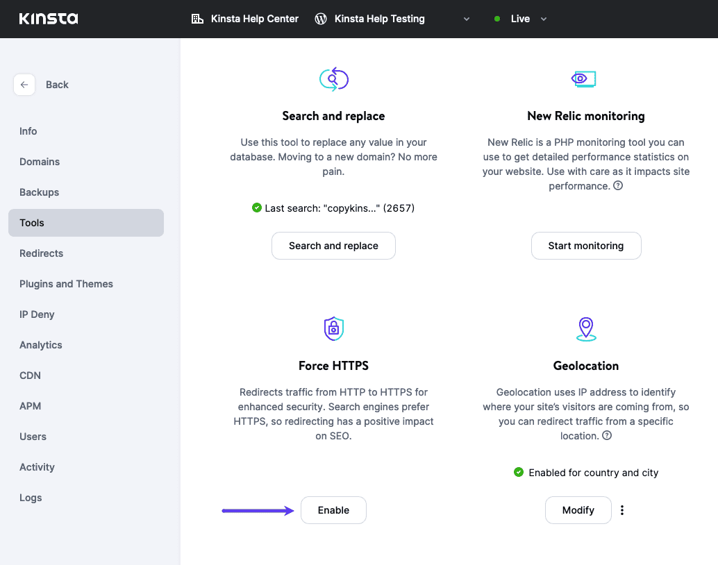718x565 pixels.
Task: Click the help tooltip beside Geolocation location text
Action: [607, 435]
